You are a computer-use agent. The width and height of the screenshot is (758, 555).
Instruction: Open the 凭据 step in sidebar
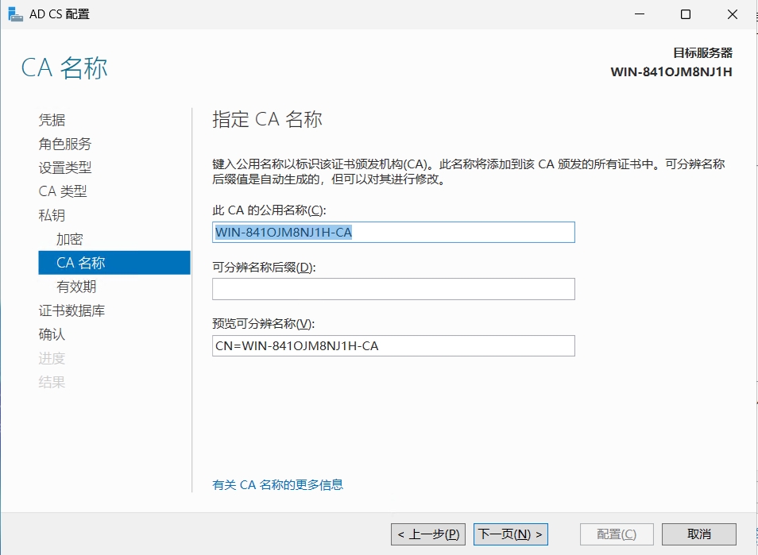(52, 120)
